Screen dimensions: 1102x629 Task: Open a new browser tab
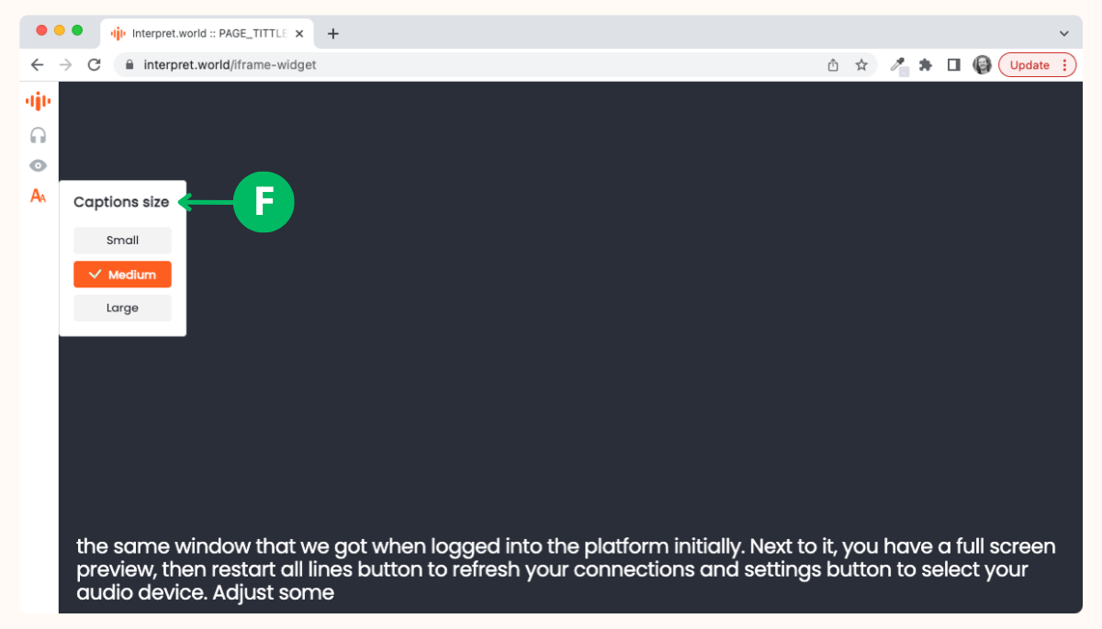tap(332, 33)
